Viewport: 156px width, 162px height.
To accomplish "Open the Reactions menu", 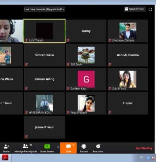I will [x=98, y=148].
